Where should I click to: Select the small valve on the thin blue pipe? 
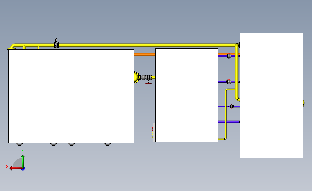click(x=231, y=106)
